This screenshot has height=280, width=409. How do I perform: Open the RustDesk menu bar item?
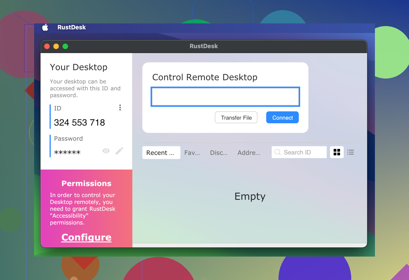[x=71, y=27]
